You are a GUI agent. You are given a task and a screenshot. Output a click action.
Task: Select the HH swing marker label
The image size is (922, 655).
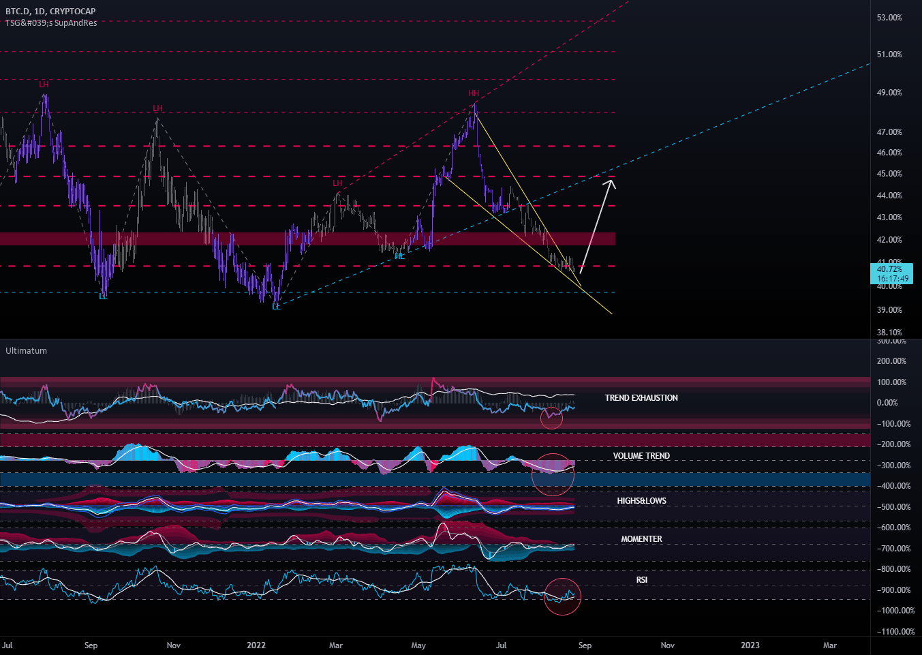474,93
